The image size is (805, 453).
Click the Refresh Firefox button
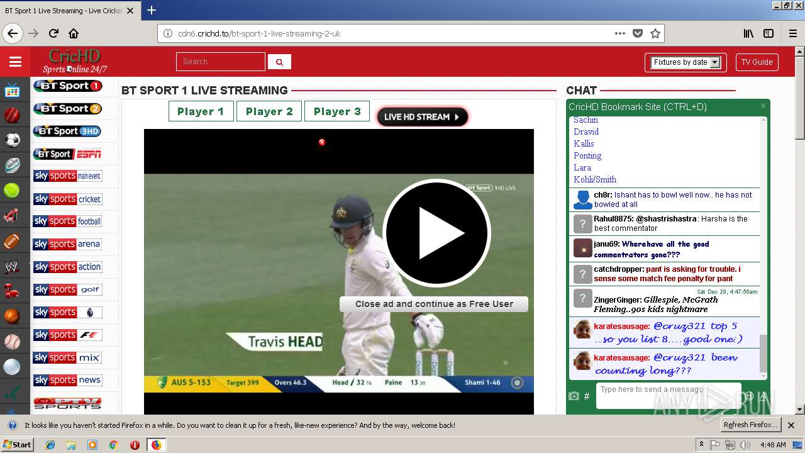pos(750,425)
